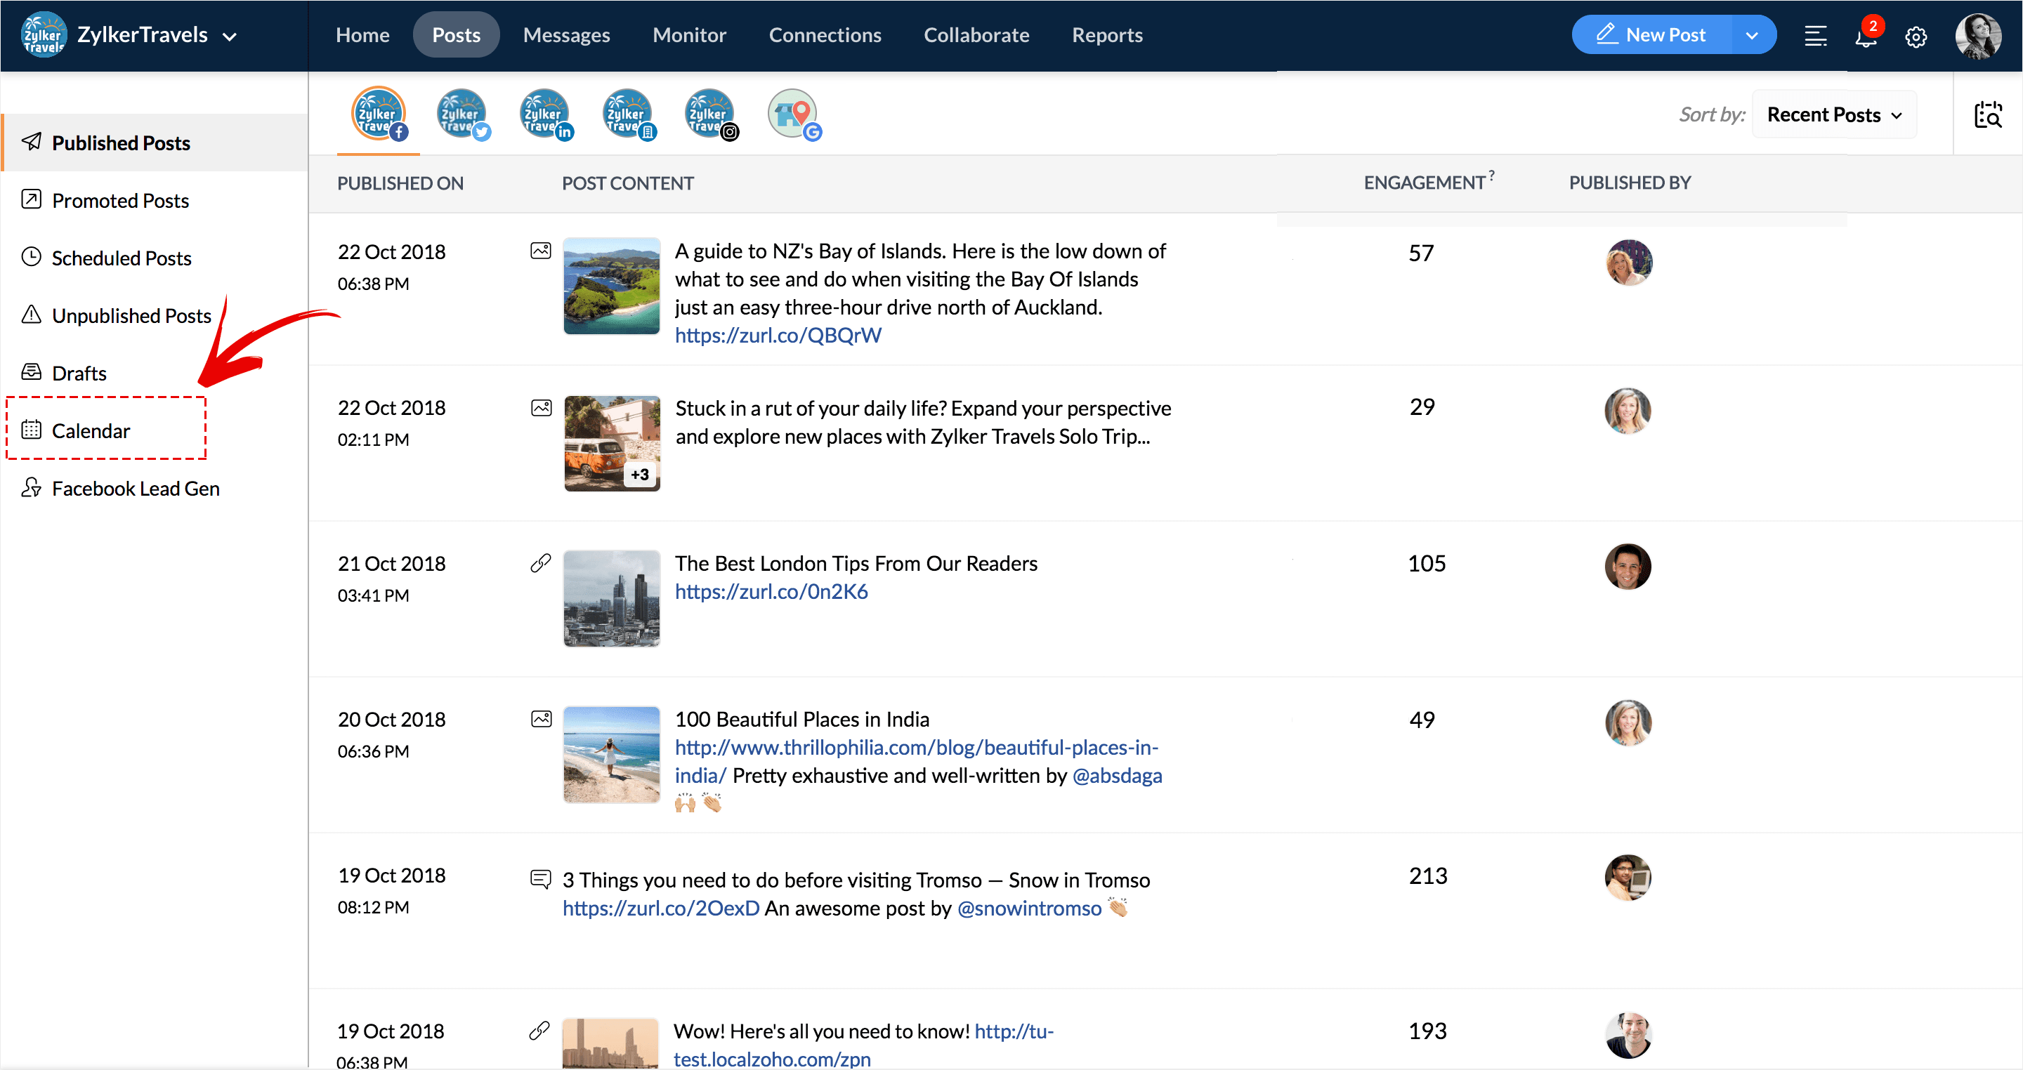Click the Bay of Islands post link
The height and width of the screenshot is (1070, 2023).
tap(779, 334)
